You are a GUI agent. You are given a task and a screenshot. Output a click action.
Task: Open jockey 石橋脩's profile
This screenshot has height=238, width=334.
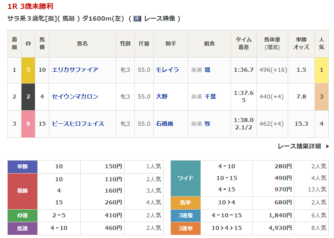[x=164, y=124]
